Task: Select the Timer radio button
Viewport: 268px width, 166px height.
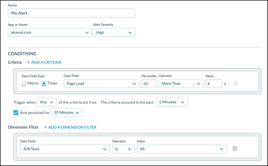Action: click(x=44, y=83)
